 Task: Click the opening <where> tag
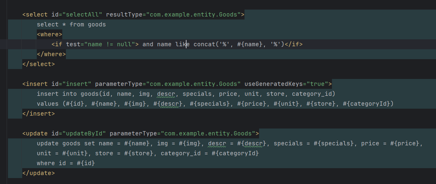coord(49,34)
